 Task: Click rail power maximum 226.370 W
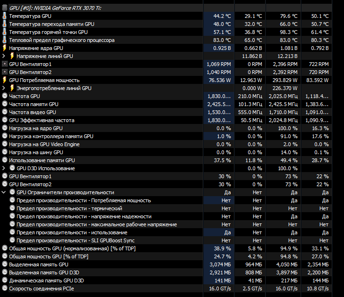pyautogui.click(x=285, y=88)
